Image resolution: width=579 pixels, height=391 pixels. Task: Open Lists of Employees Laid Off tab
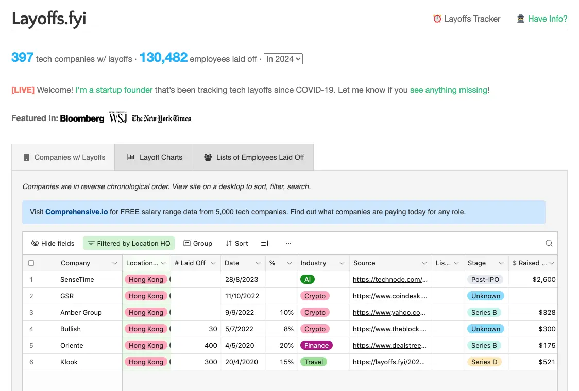252,157
